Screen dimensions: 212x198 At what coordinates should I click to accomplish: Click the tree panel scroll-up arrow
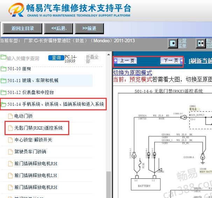[x=108, y=55]
